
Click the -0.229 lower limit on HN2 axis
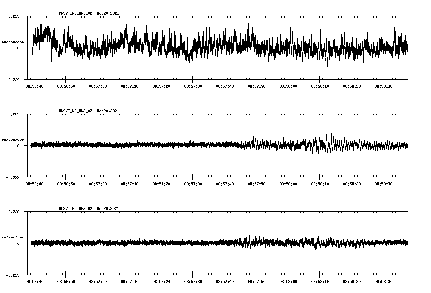(x=13, y=178)
